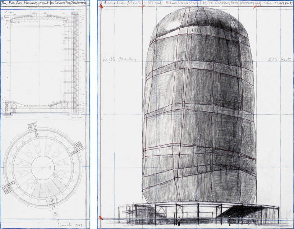Click the square annex on plan's right side
Image resolution: width=294 pixels, height=229 pixels.
tap(78, 147)
